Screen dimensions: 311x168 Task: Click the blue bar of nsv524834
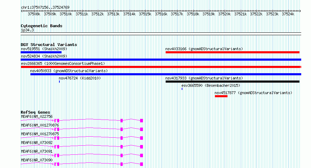click(161, 60)
